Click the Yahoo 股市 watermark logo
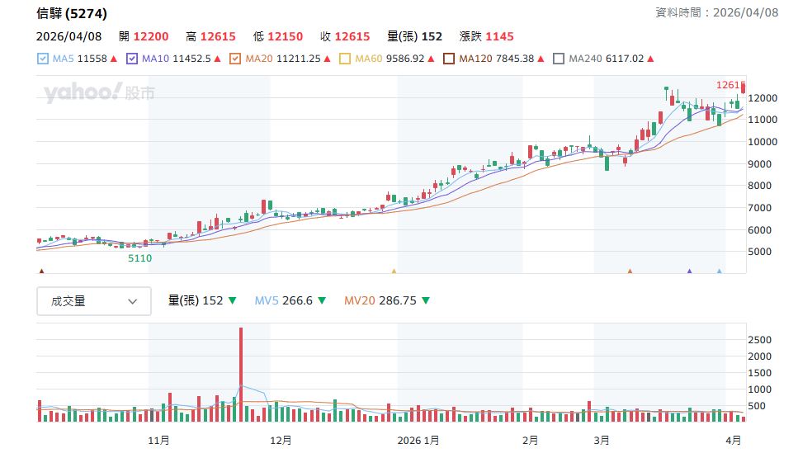 [x=99, y=93]
